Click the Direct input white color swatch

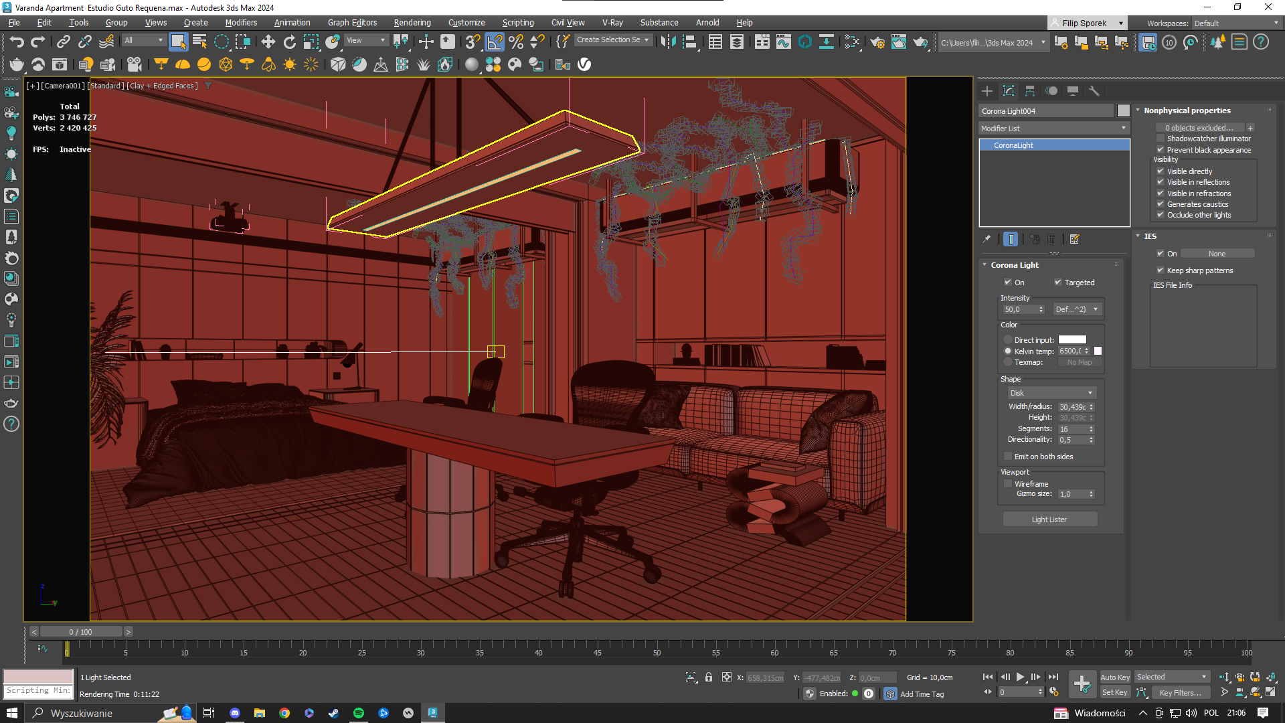click(x=1072, y=340)
